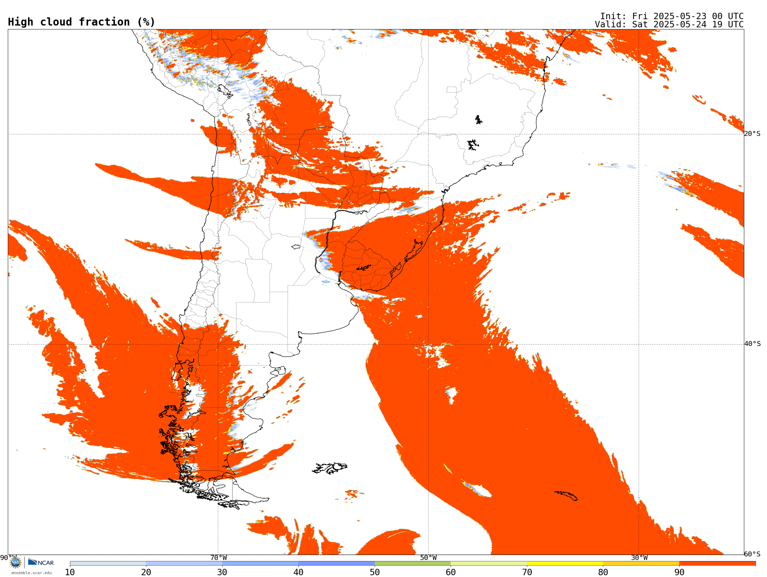Screen dimensions: 767x577
Task: Click the 30°W longitude label
Action: (639, 558)
